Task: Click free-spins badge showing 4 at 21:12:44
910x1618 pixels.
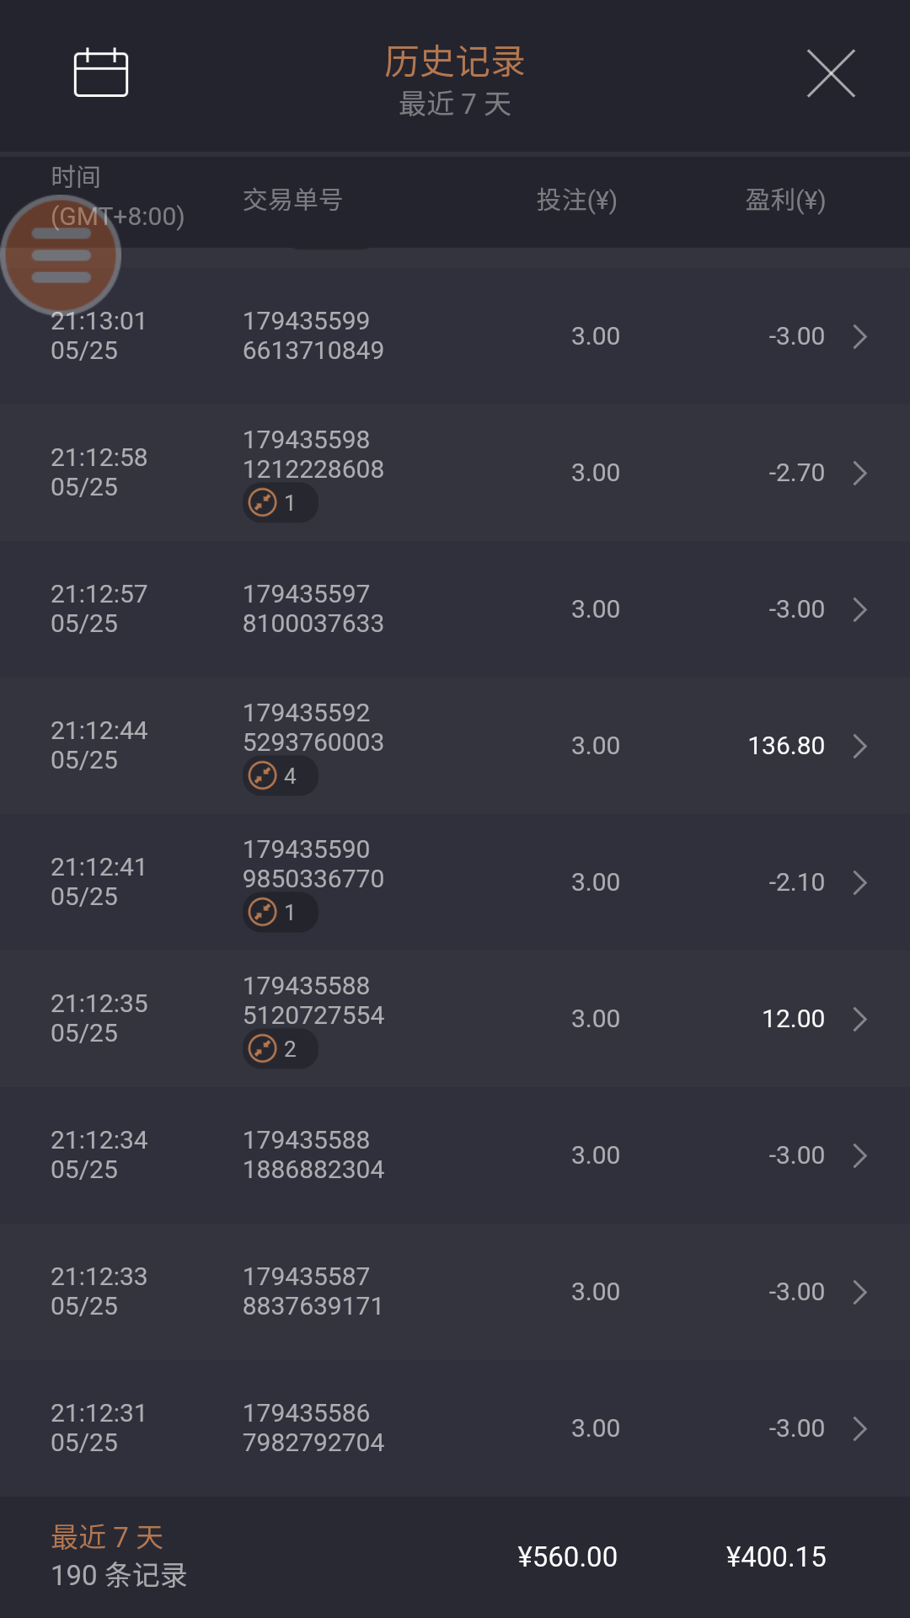Action: 280,776
